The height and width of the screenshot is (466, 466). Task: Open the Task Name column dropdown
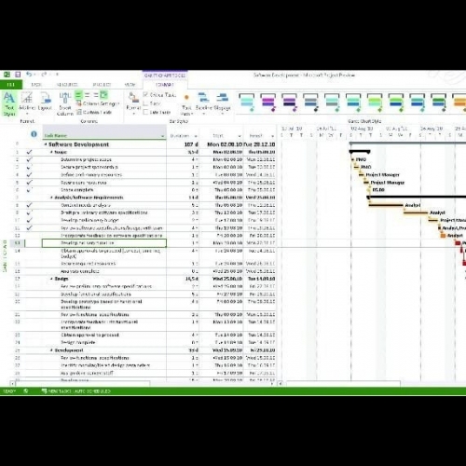click(162, 136)
